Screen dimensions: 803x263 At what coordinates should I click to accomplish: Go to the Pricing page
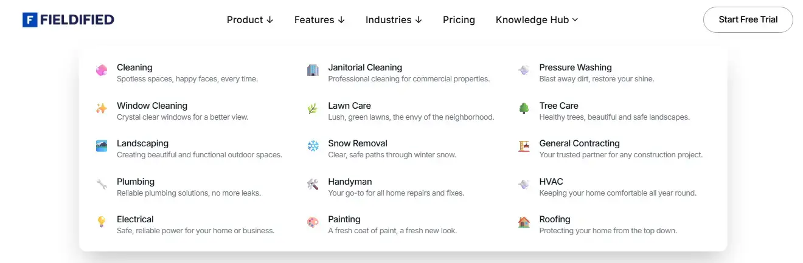[459, 19]
